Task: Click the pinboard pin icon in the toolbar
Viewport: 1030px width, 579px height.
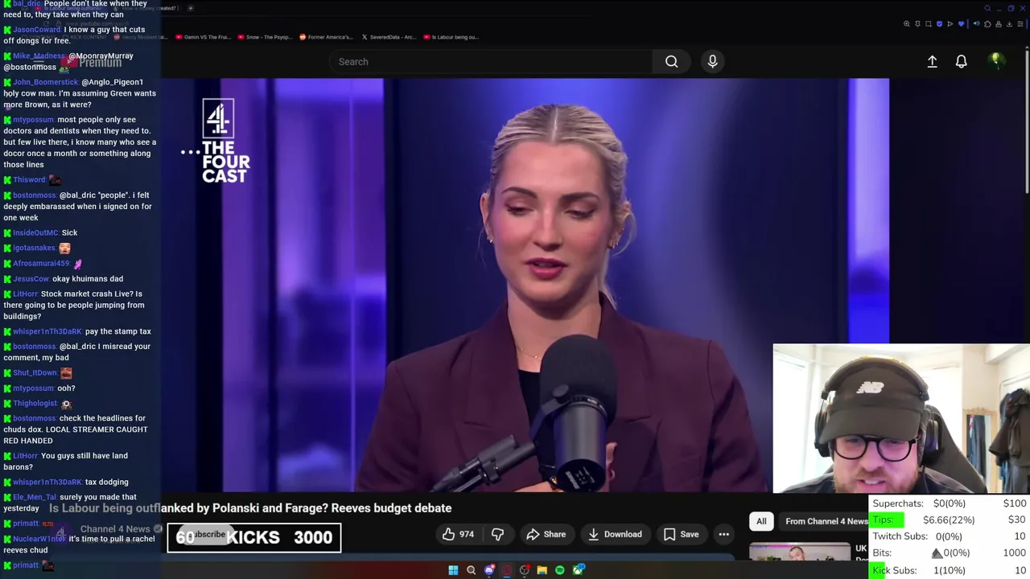Action: 917,24
